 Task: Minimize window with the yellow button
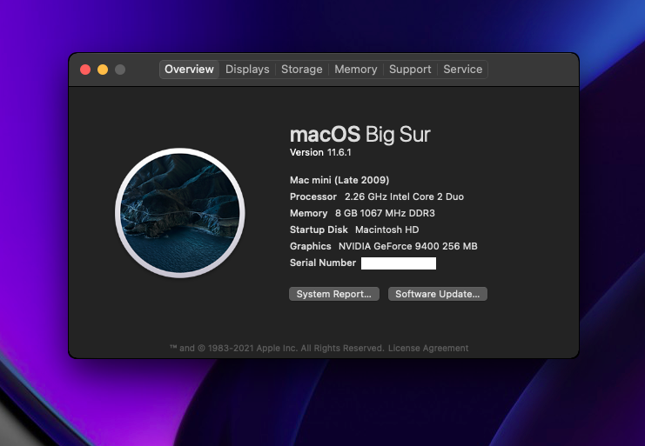103,70
